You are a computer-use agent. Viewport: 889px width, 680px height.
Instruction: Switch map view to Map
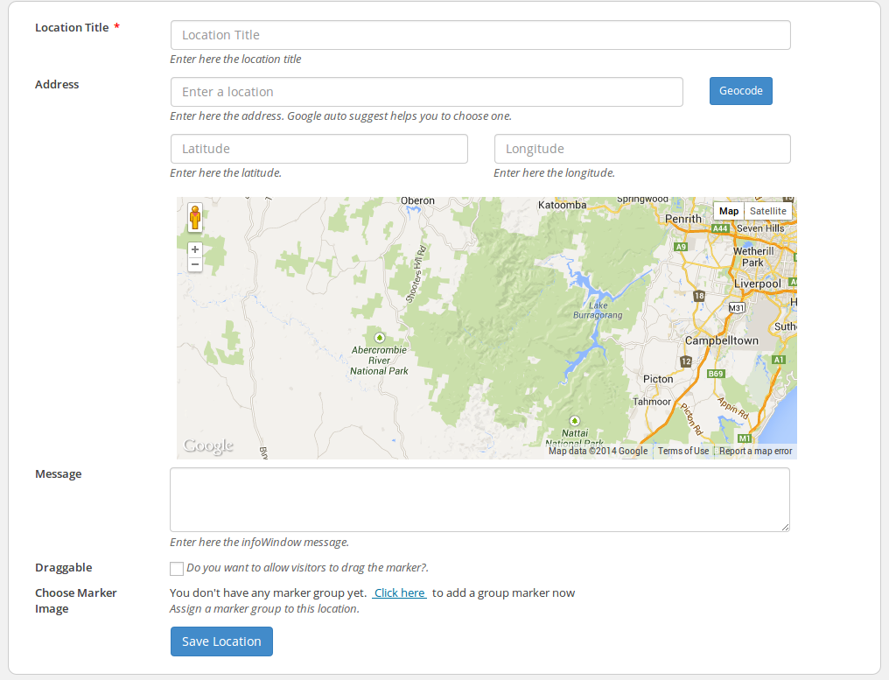[729, 211]
